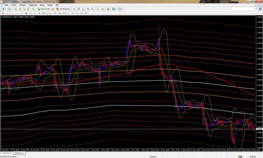Screen dimensions: 263x158
Task: Open the Diagramme menu
Action: (x=33, y=5)
